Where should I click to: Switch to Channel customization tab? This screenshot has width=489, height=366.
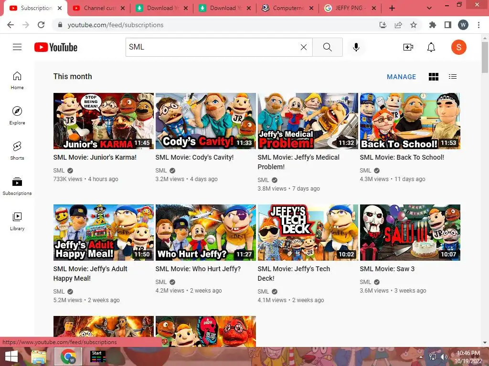coord(99,8)
